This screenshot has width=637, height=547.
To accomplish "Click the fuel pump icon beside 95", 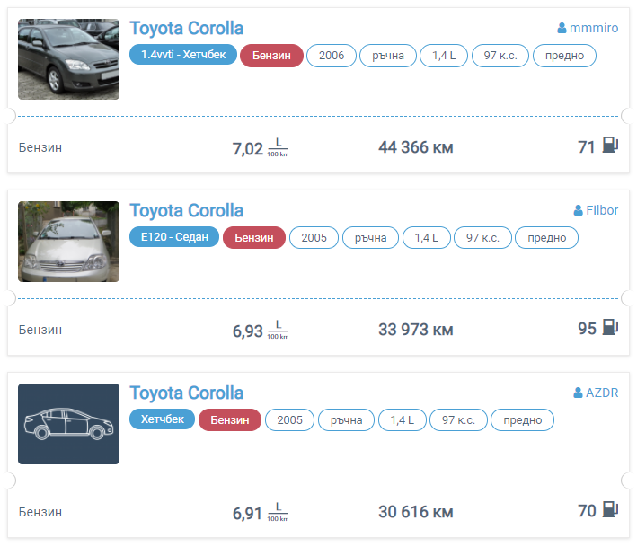I will 610,329.
